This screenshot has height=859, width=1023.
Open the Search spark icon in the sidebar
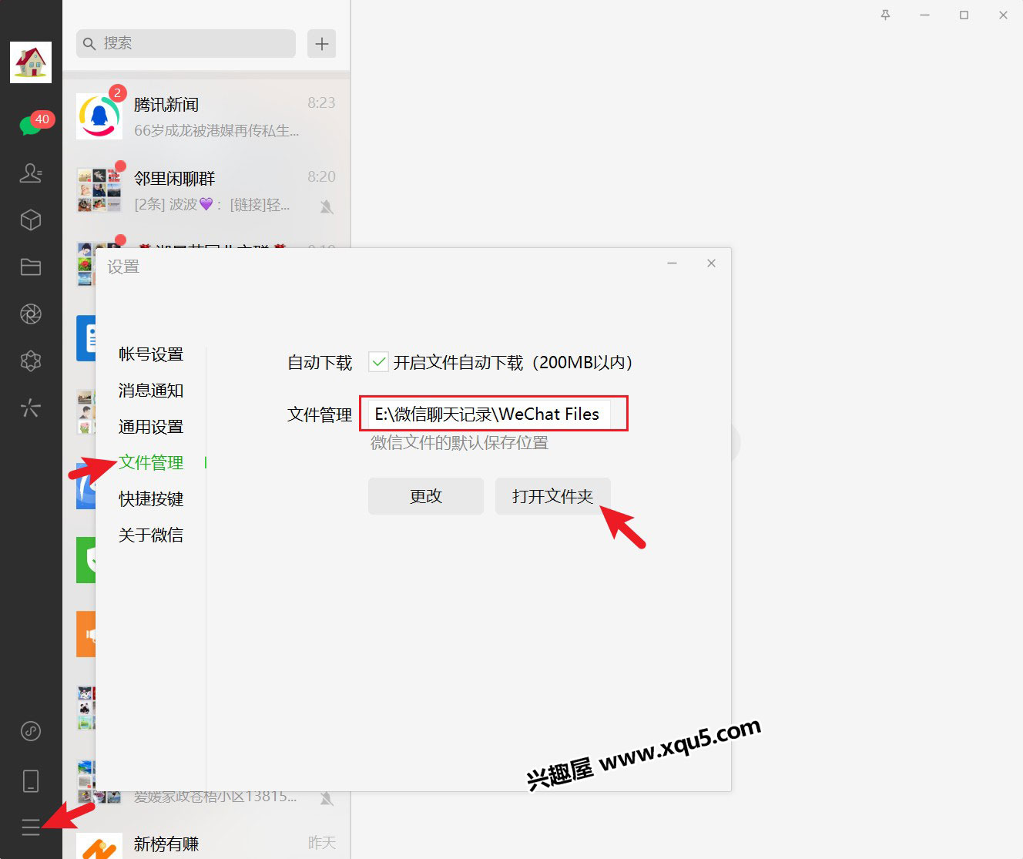point(31,408)
